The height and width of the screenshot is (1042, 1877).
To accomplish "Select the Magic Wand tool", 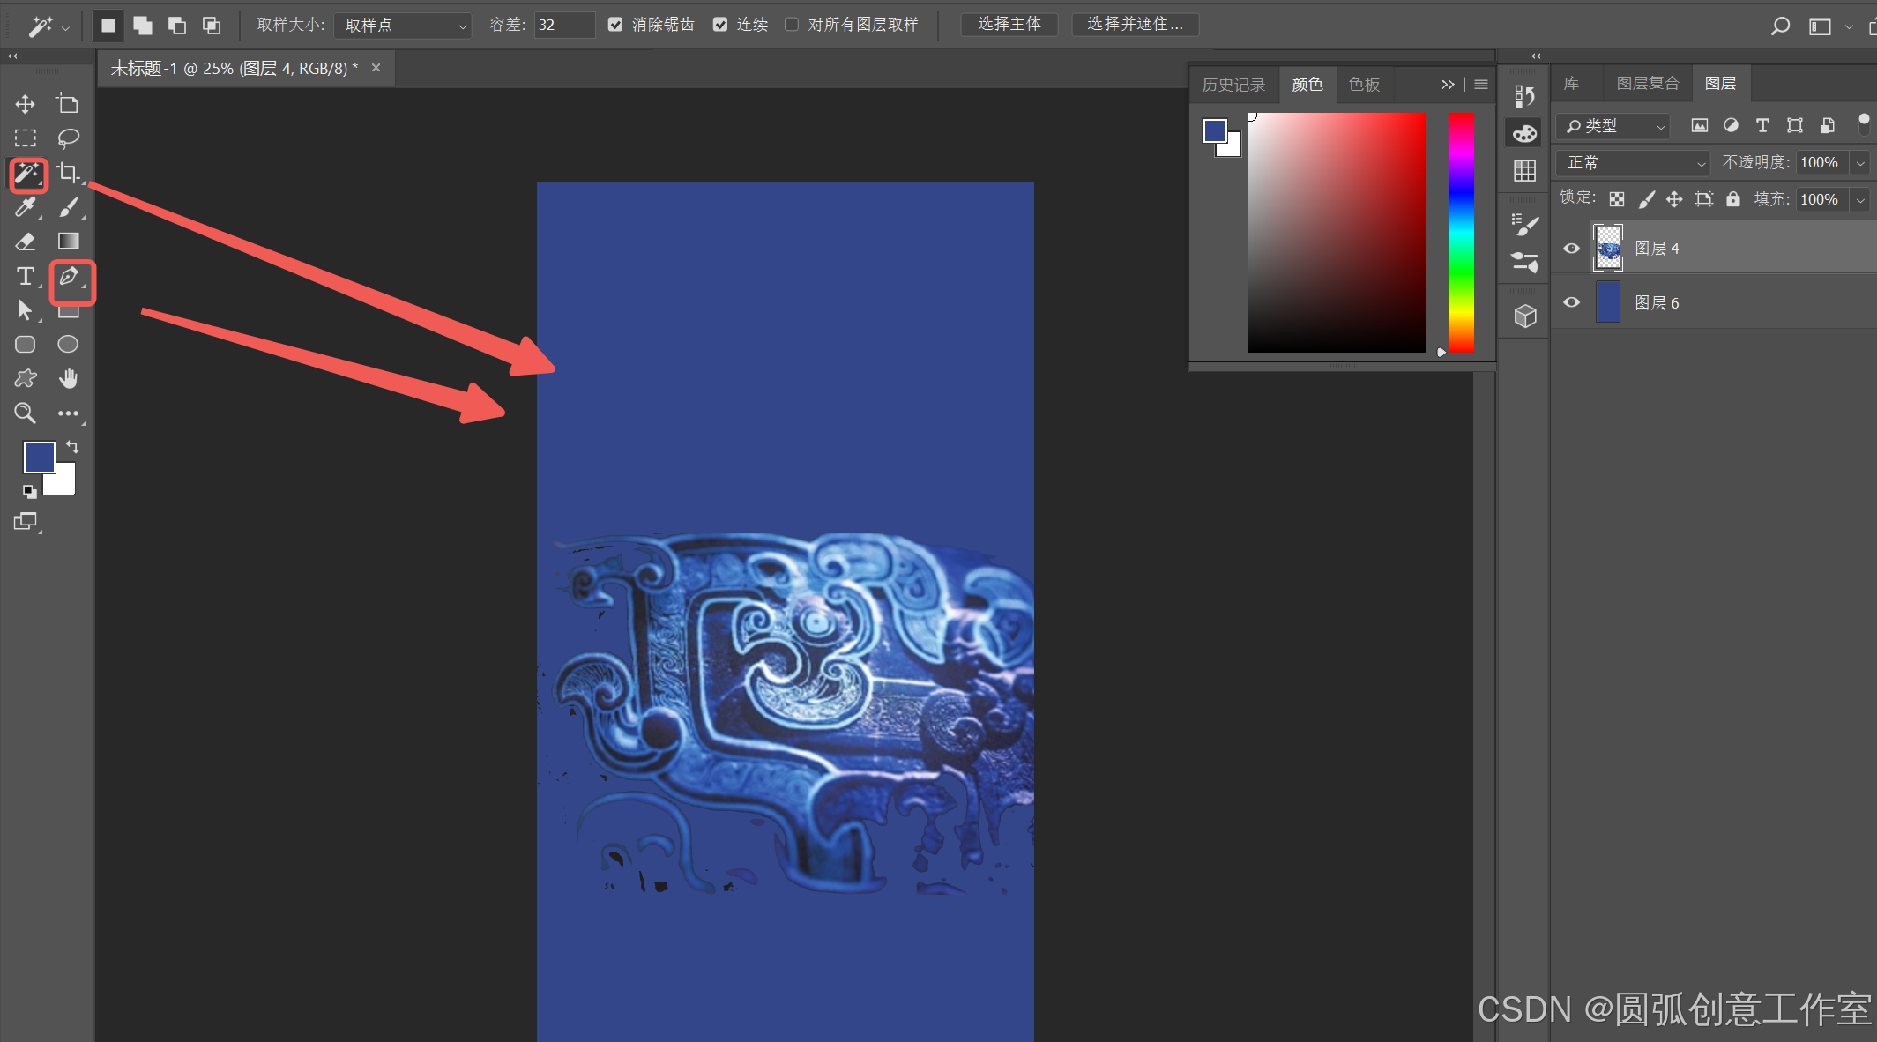I will (26, 174).
